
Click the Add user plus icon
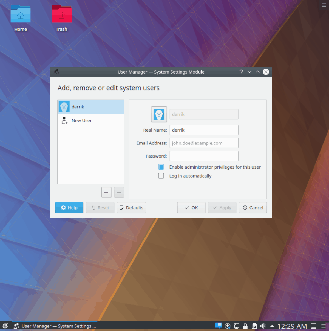pyautogui.click(x=106, y=192)
